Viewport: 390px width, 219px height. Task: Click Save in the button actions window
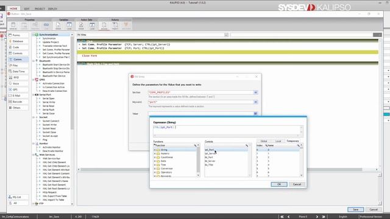click(356, 209)
